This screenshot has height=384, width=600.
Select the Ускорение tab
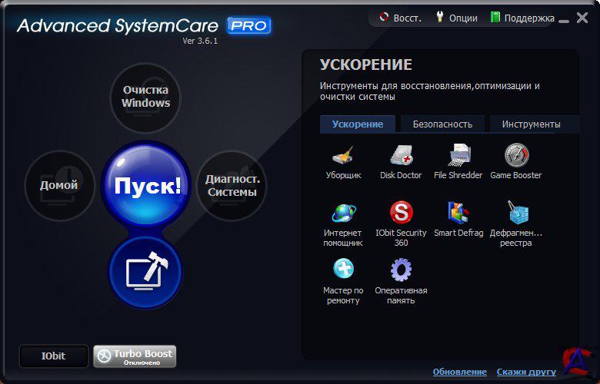pyautogui.click(x=358, y=124)
